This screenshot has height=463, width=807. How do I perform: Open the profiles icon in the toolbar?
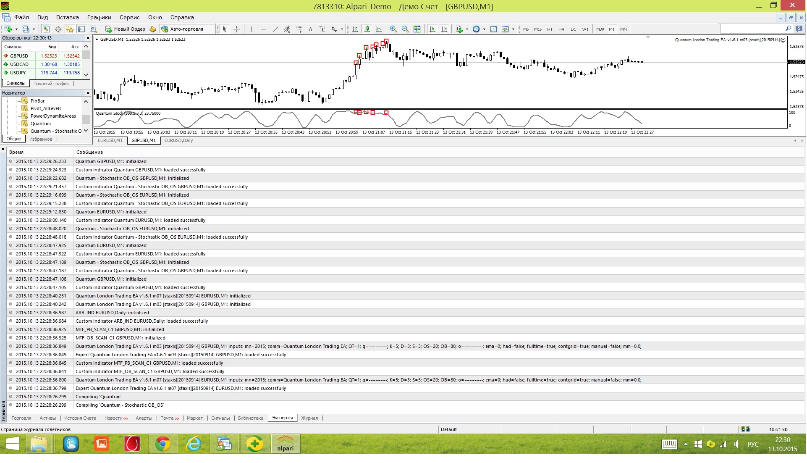[x=26, y=29]
